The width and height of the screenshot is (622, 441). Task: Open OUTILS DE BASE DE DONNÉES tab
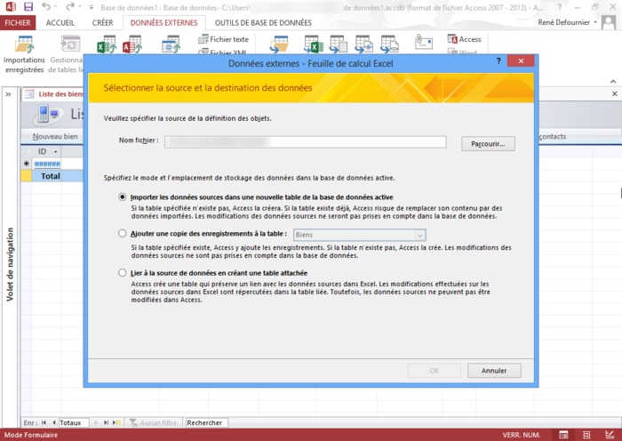pyautogui.click(x=263, y=22)
